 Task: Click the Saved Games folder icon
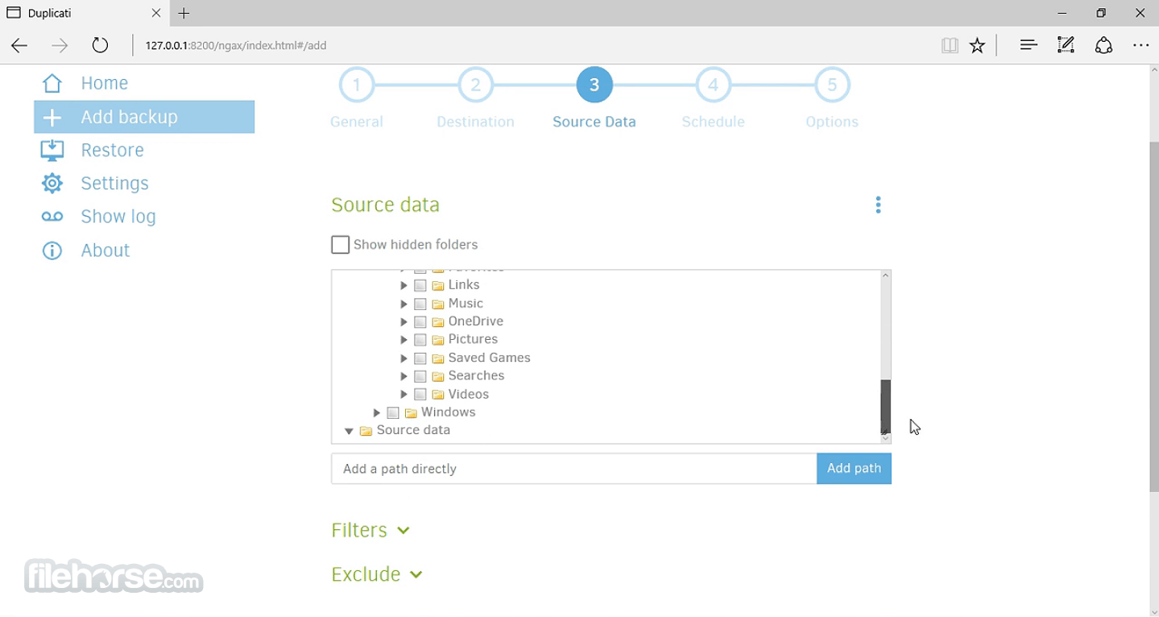[x=438, y=358]
